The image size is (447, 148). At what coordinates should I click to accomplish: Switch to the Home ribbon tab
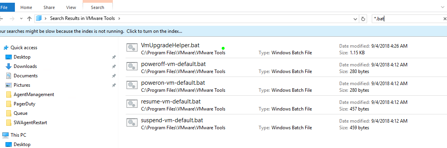[26, 7]
